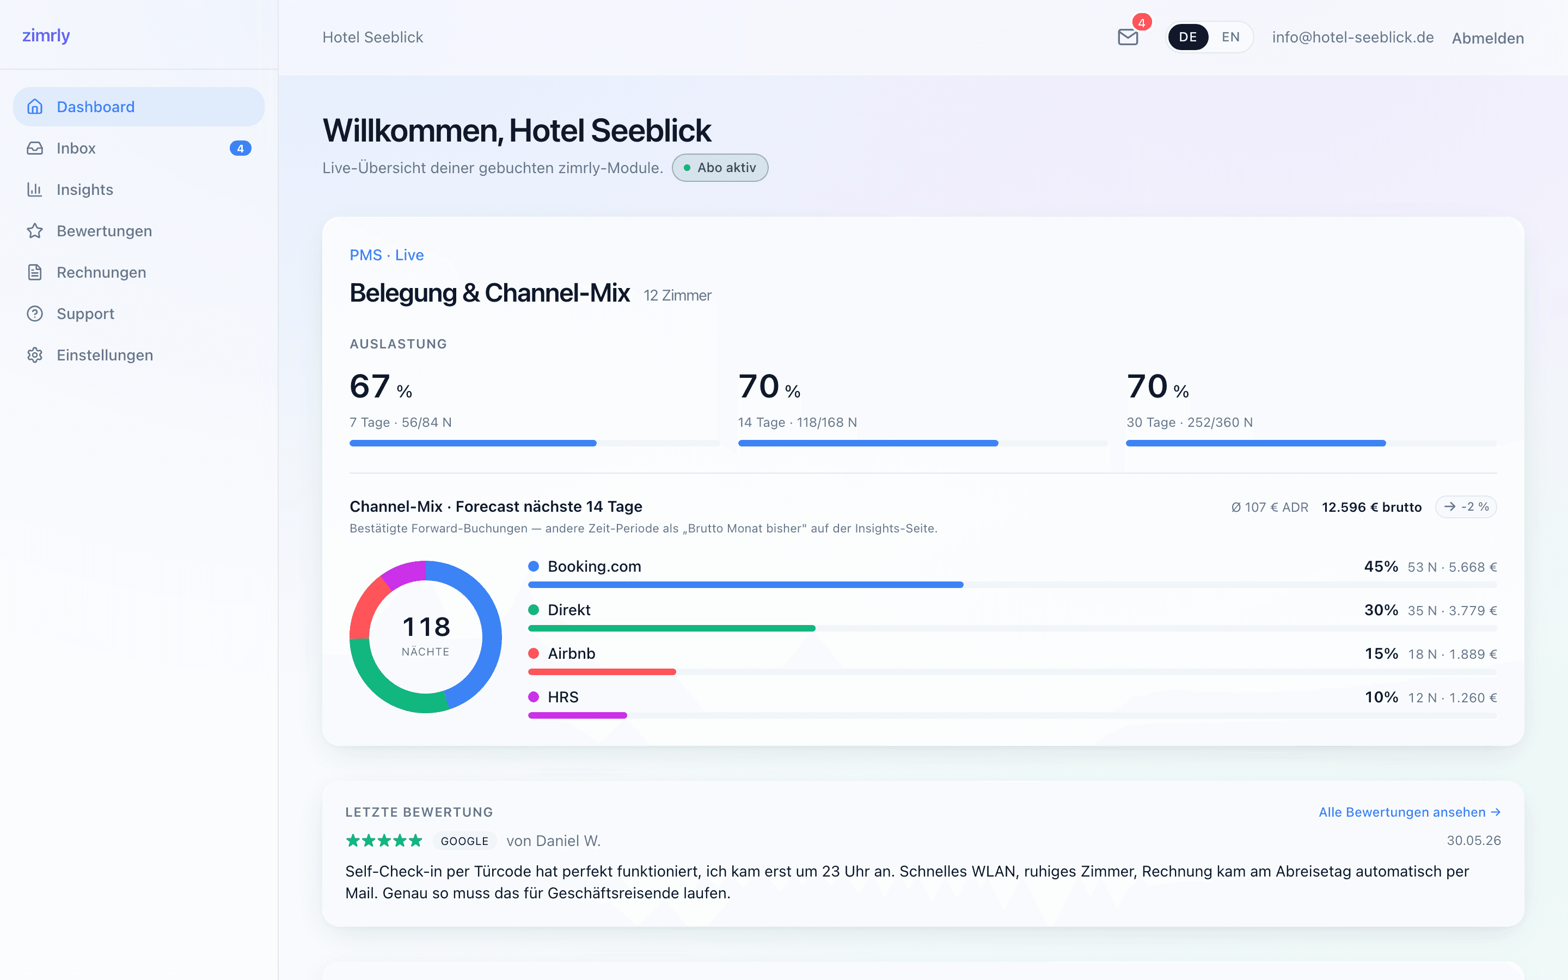Click the Ø 107 € ADR value
This screenshot has width=1568, height=980.
(1269, 507)
